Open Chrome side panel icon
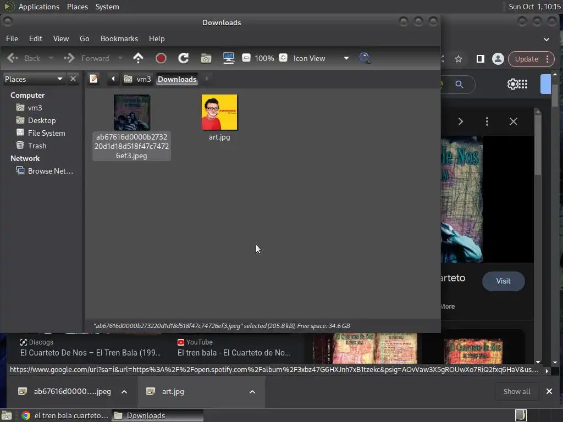This screenshot has width=563, height=422. [x=480, y=59]
